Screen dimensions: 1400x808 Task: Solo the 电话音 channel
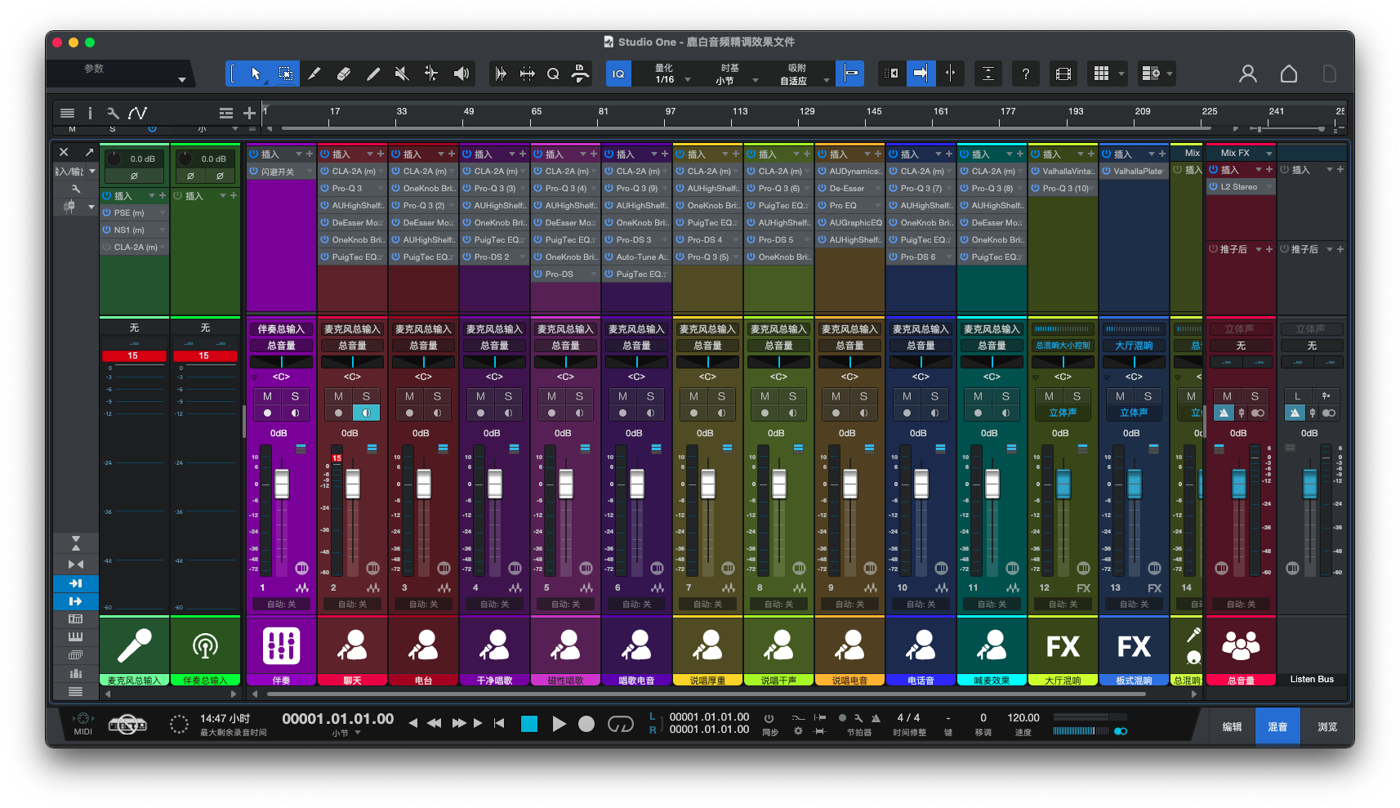934,396
